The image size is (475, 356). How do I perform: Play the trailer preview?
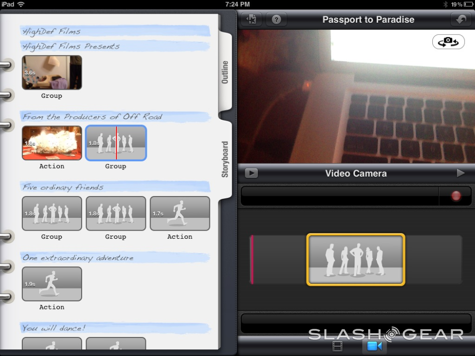[251, 173]
